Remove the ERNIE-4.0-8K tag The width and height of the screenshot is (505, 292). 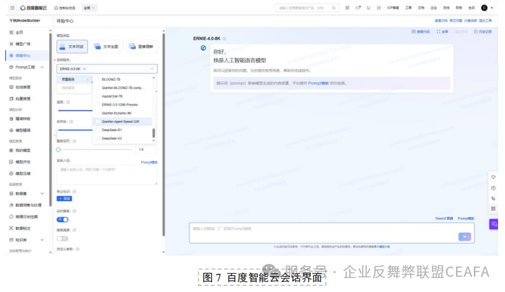[85, 69]
